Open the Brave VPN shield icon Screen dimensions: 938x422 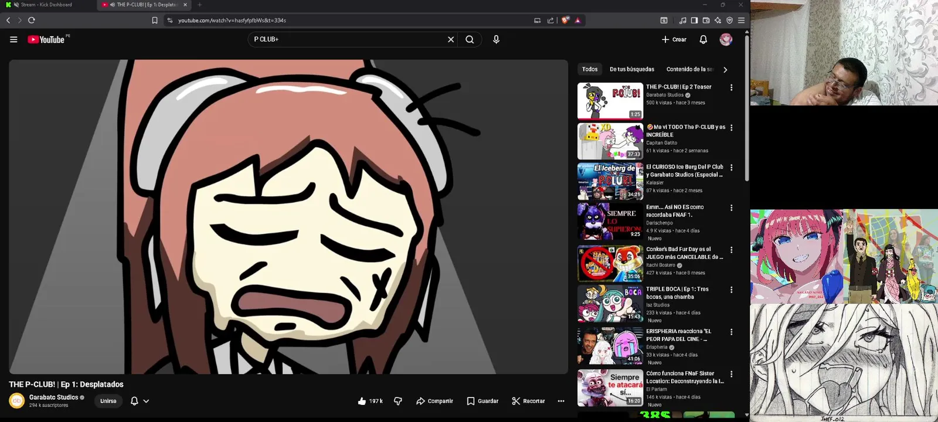tap(729, 20)
